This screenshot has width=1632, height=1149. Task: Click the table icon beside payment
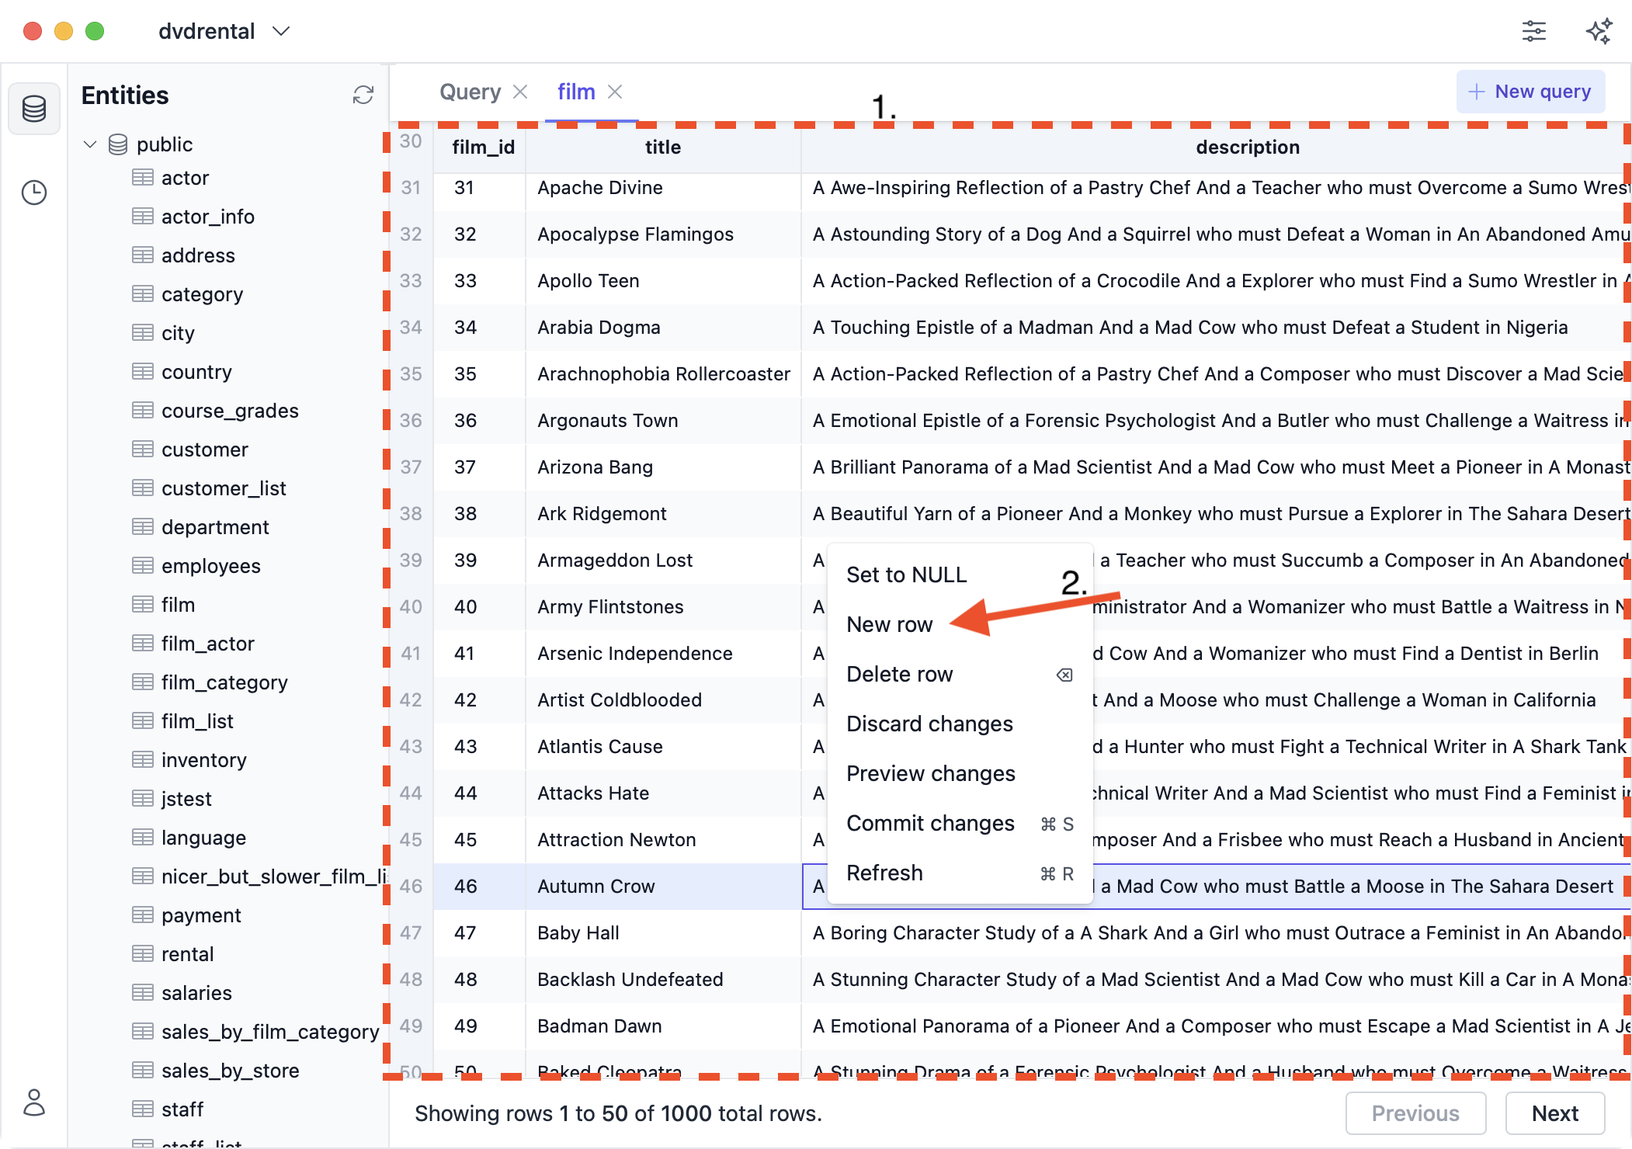point(143,915)
